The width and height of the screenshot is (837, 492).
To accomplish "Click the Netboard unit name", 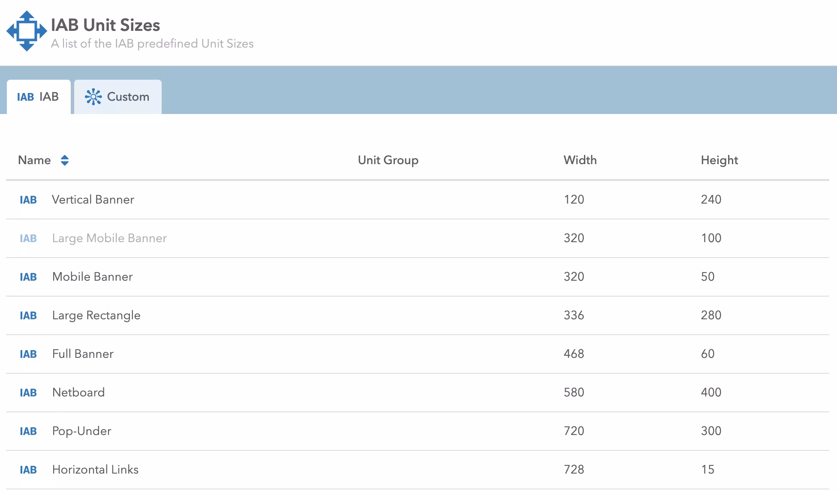I will coord(78,393).
